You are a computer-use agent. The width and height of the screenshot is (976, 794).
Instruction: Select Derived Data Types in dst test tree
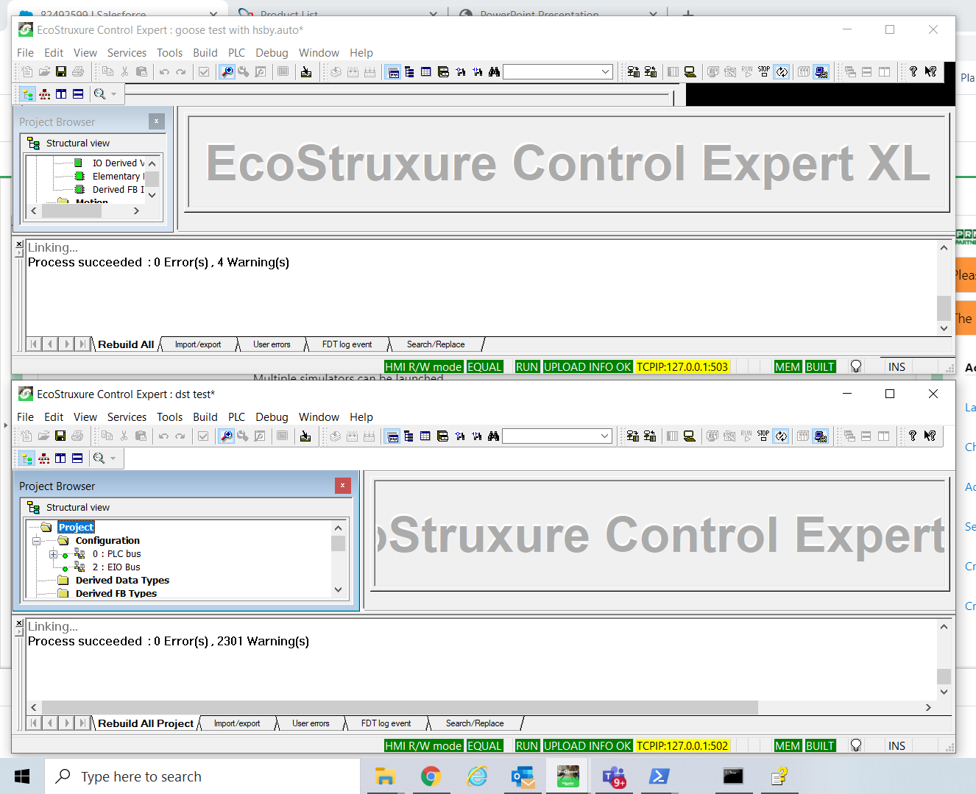click(x=122, y=581)
